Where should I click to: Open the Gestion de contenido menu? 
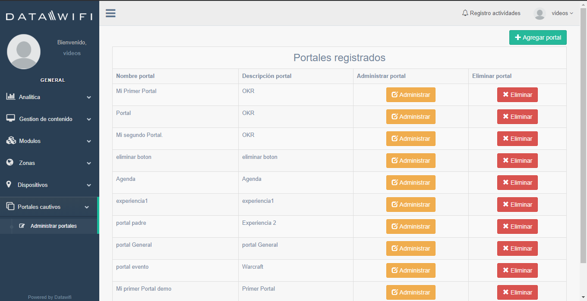[49, 119]
